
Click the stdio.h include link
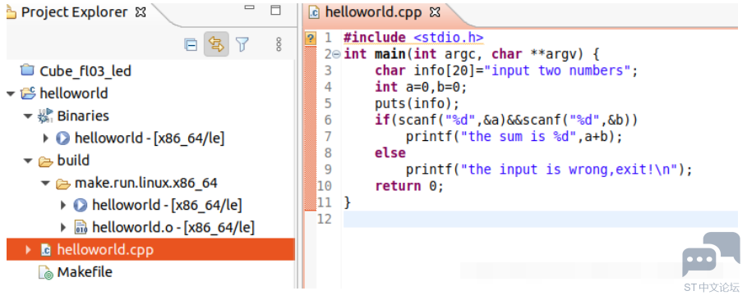click(449, 38)
